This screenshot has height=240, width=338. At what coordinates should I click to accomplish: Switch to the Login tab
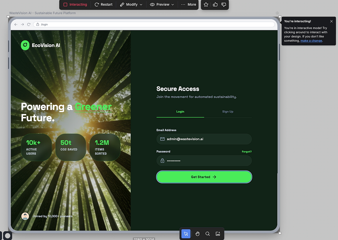click(x=180, y=112)
